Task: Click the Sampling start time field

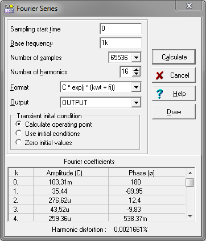Action: tap(121, 29)
